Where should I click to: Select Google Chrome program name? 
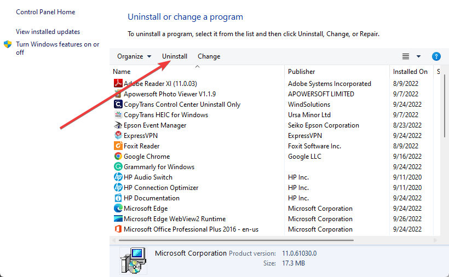[147, 157]
